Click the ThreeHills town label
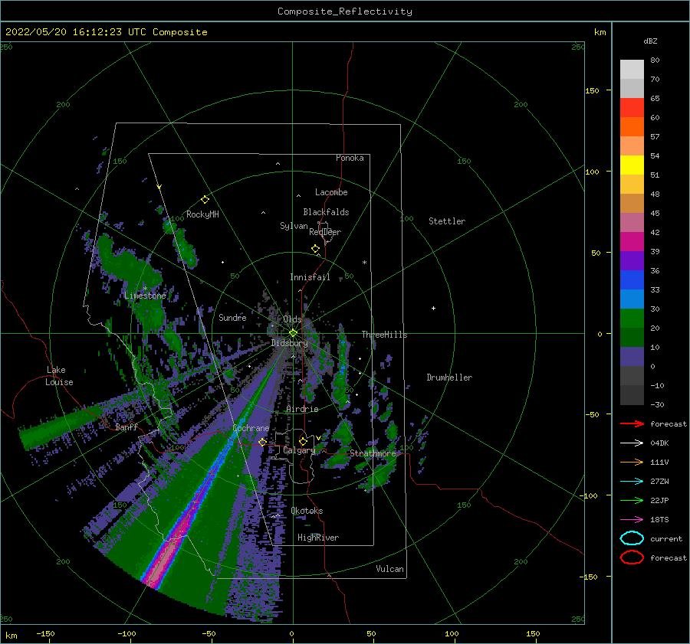The image size is (690, 644). [x=385, y=335]
